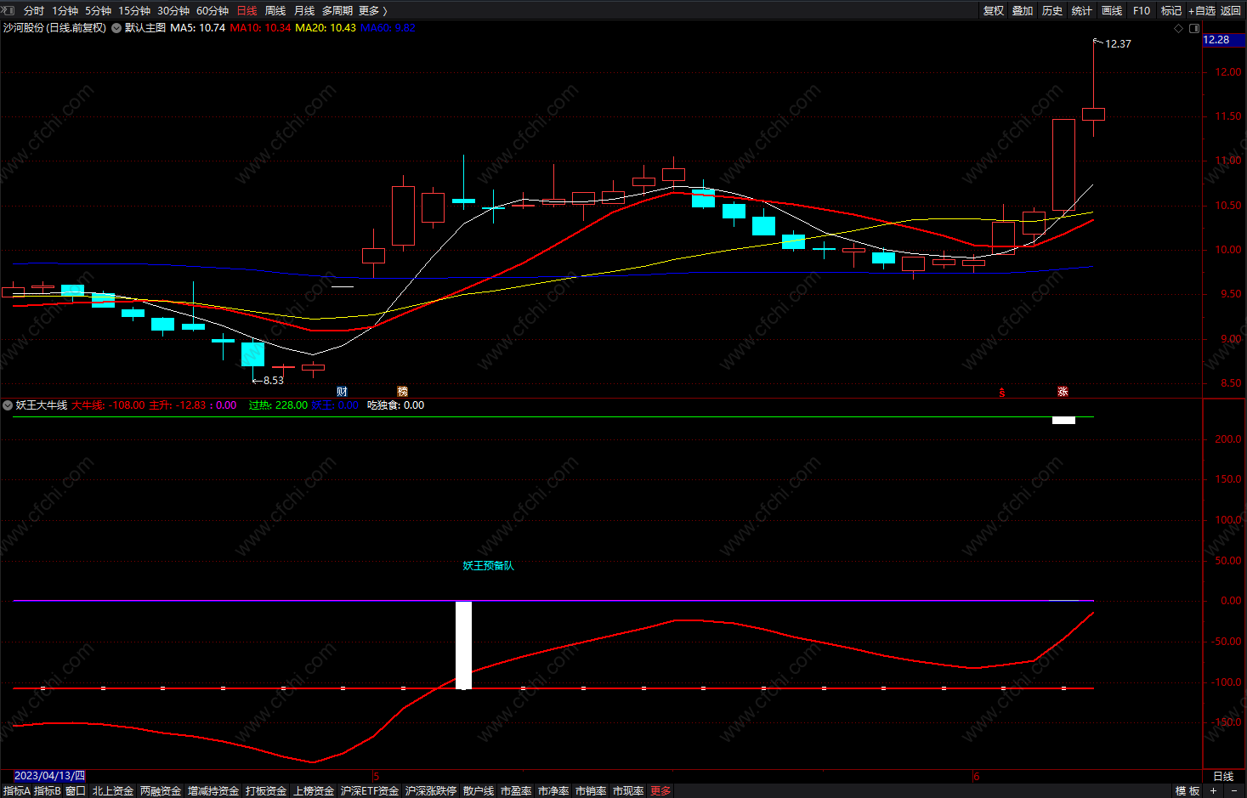
Task: Expand red 更多 indicators at bottom
Action: [x=660, y=791]
